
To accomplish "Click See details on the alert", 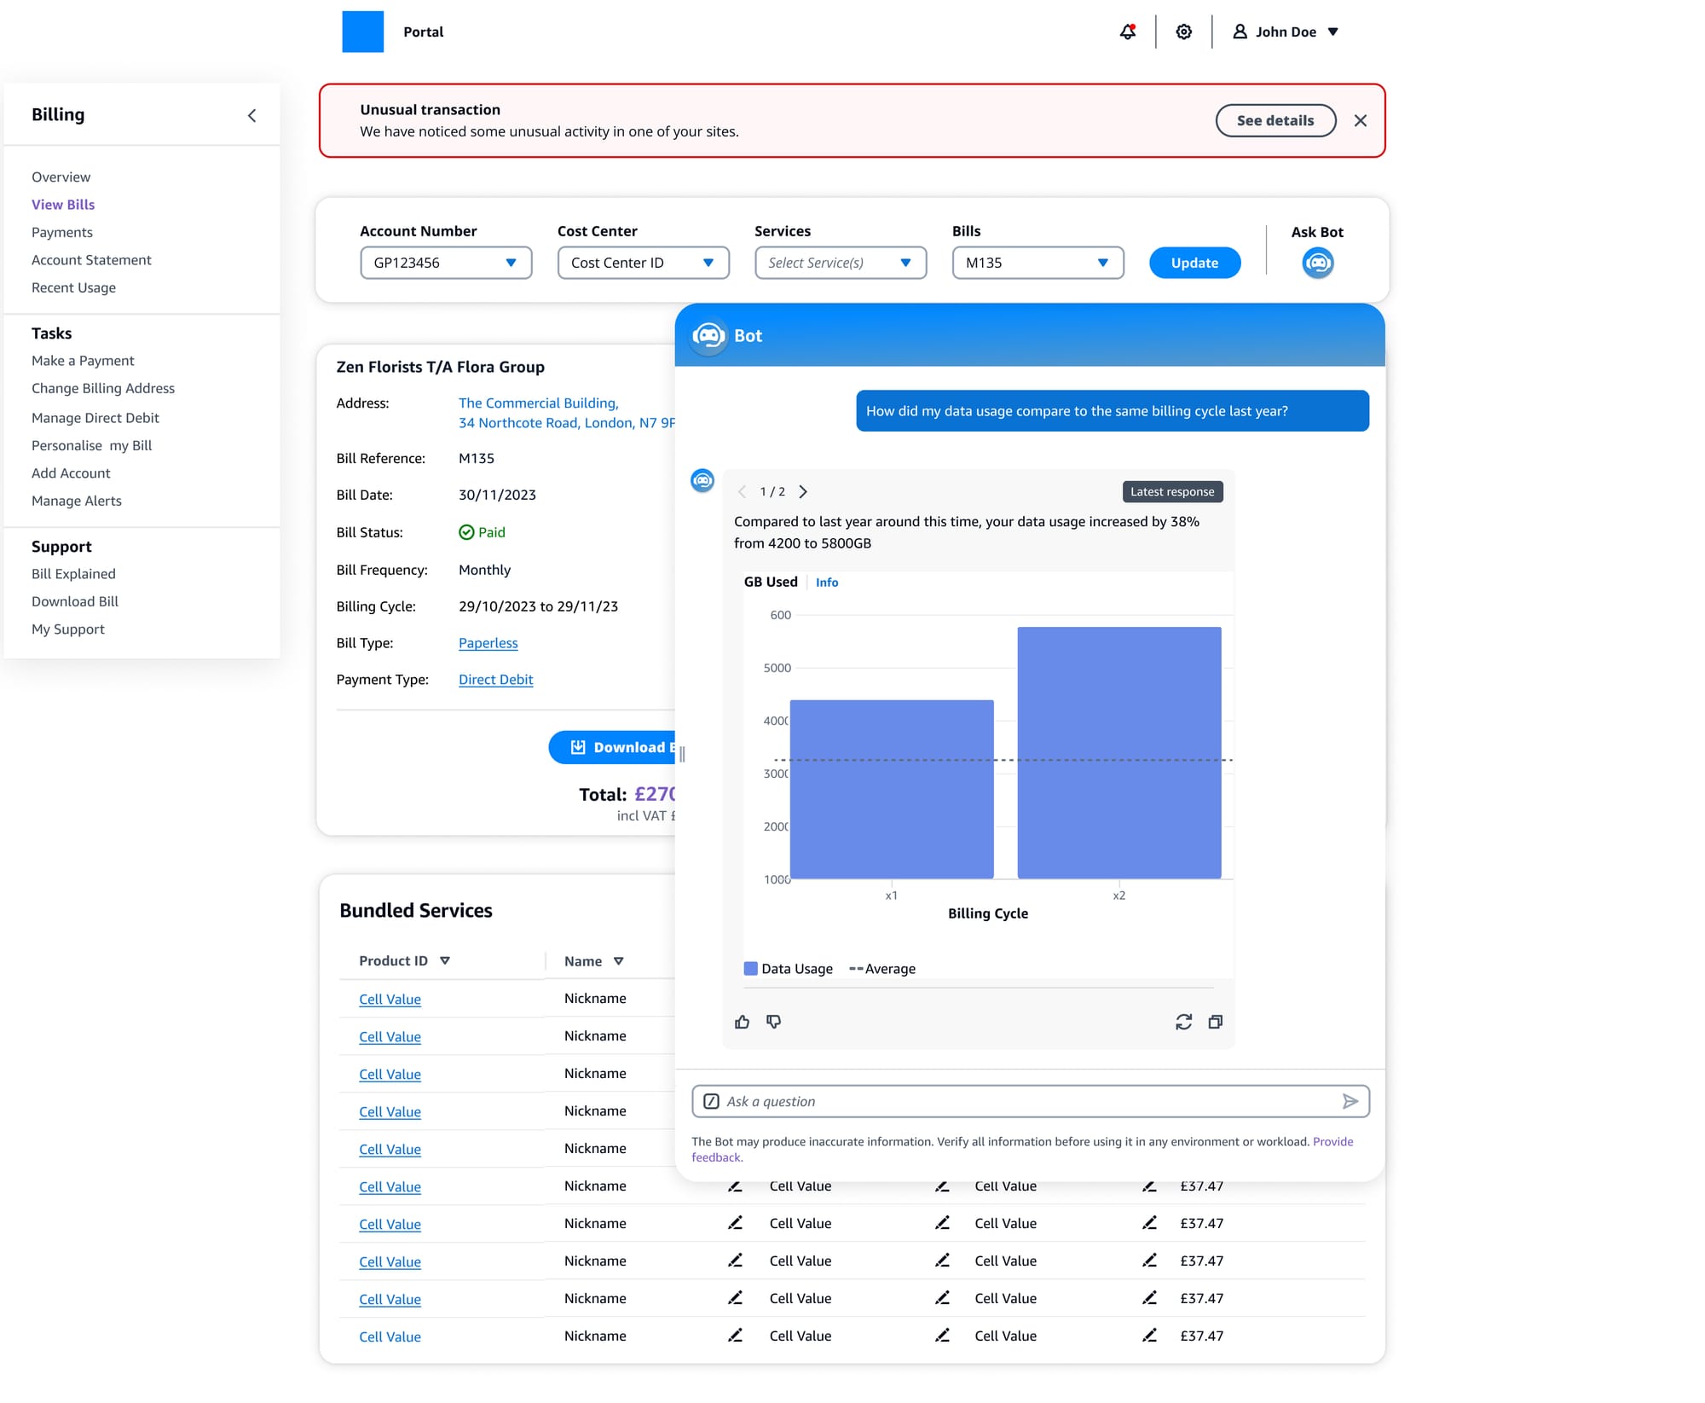I will [x=1274, y=120].
